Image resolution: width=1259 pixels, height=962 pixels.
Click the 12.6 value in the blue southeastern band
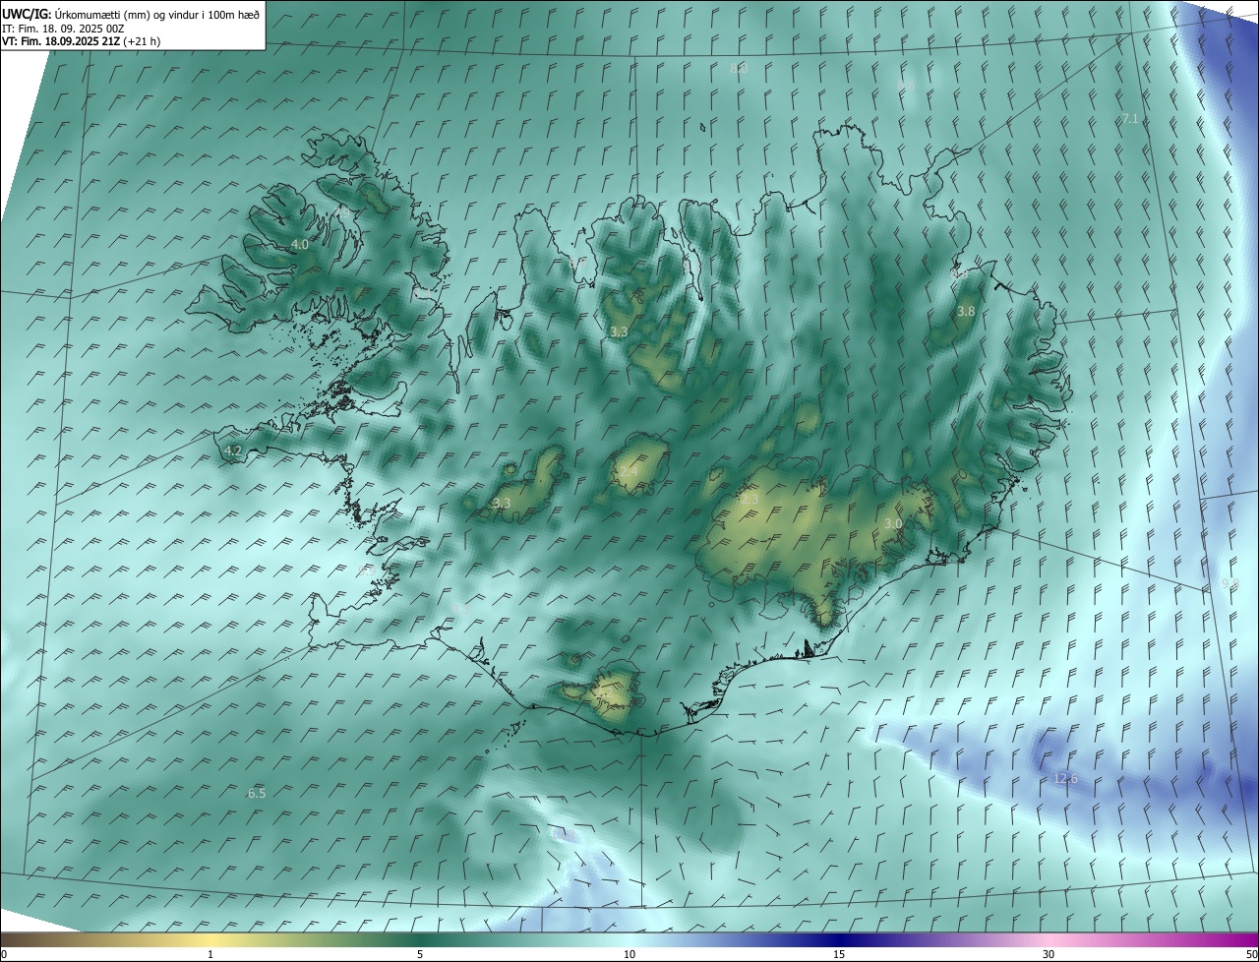click(x=1066, y=778)
